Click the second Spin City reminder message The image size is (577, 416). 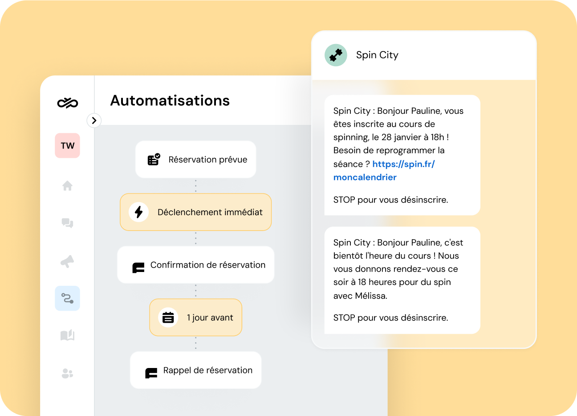(402, 280)
